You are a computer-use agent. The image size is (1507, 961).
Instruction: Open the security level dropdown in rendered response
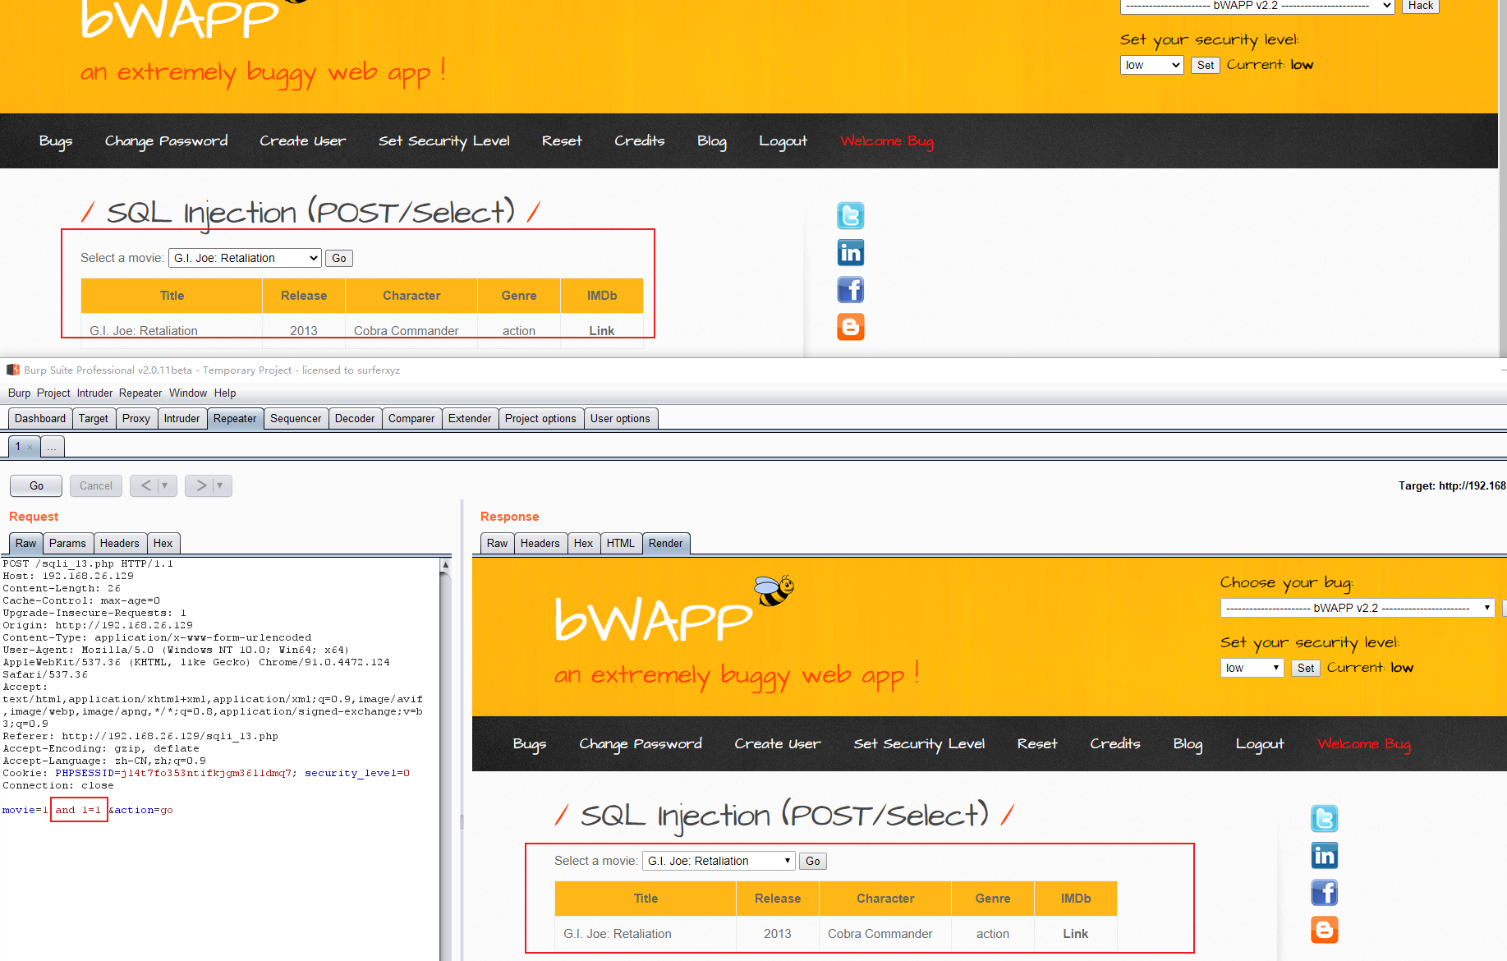pyautogui.click(x=1252, y=668)
